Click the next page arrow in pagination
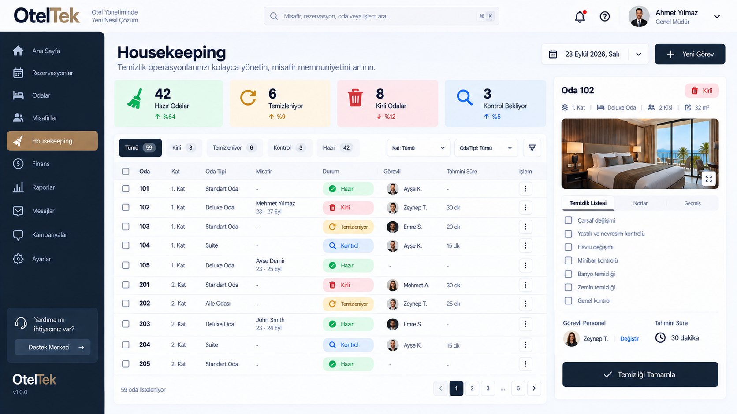Image resolution: width=737 pixels, height=414 pixels. [x=534, y=388]
